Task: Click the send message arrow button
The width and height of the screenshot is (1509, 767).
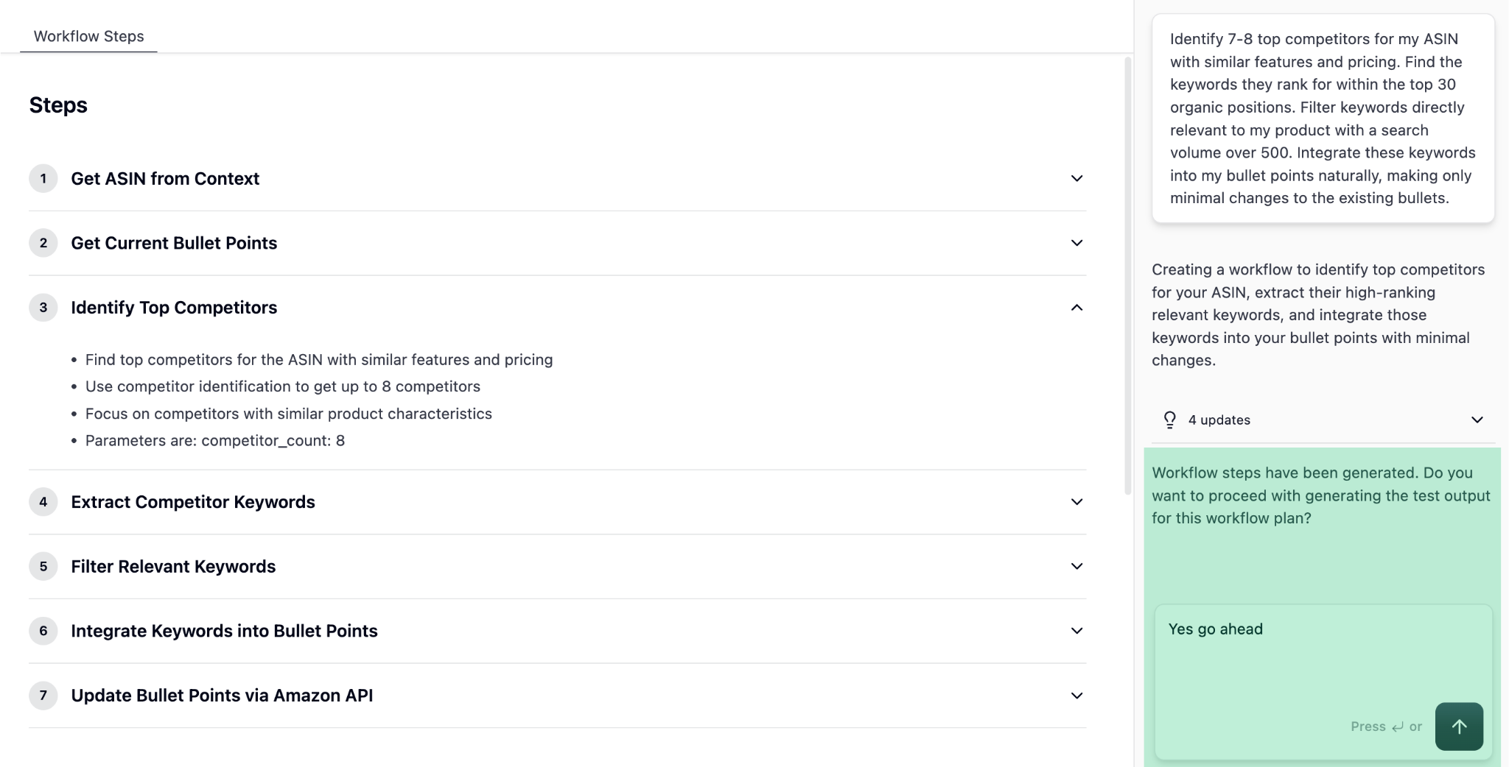Action: (x=1458, y=727)
